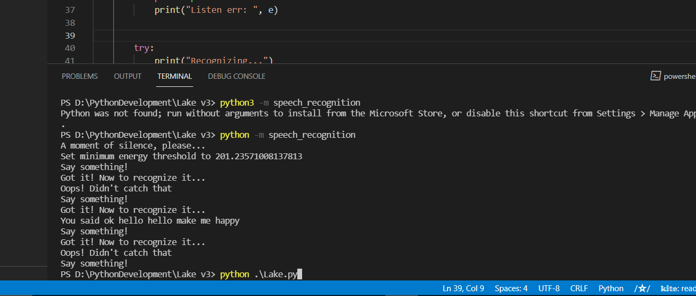Open the kite status bar item
The height and width of the screenshot is (296, 696).
[x=678, y=288]
